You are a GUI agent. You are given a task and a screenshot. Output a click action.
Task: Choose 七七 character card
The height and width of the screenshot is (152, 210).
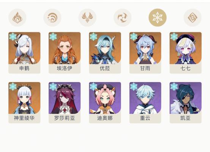tap(185, 53)
